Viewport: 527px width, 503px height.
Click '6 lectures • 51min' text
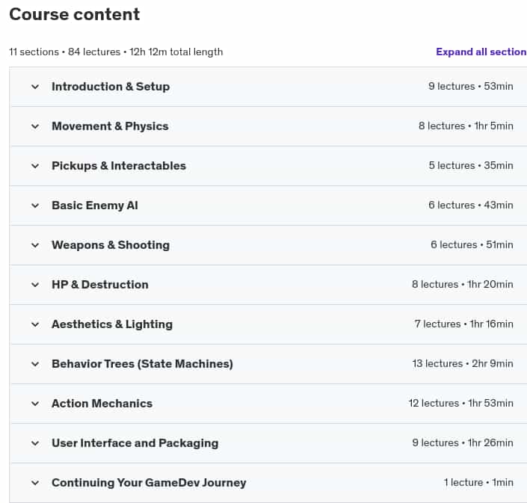click(472, 245)
